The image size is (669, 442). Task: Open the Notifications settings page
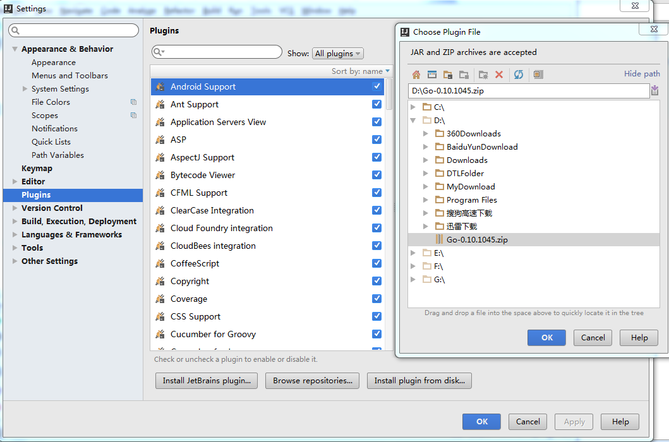click(54, 128)
